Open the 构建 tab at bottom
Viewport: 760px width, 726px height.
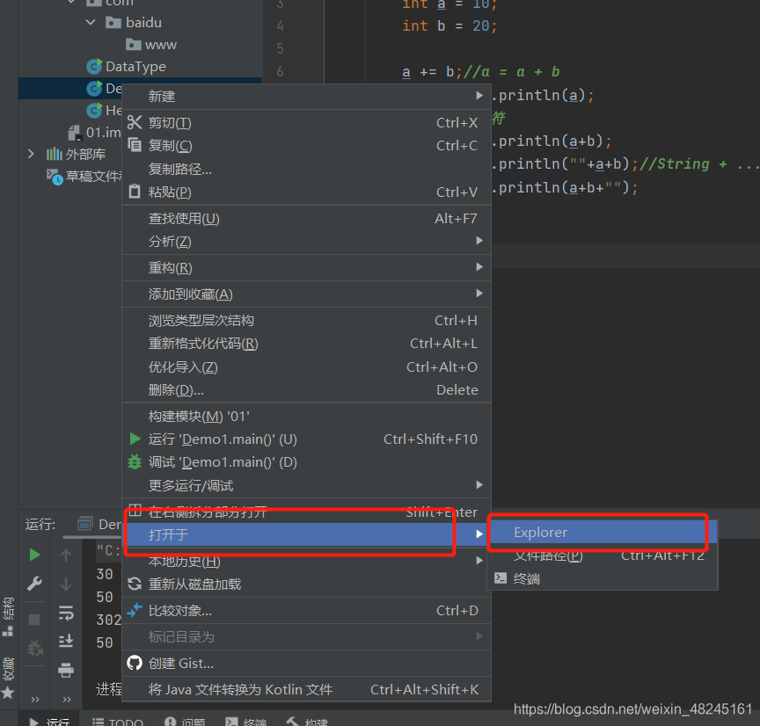tap(307, 720)
